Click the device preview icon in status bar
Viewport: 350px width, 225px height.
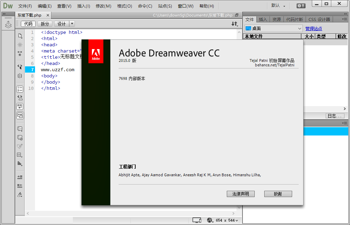[197, 220]
